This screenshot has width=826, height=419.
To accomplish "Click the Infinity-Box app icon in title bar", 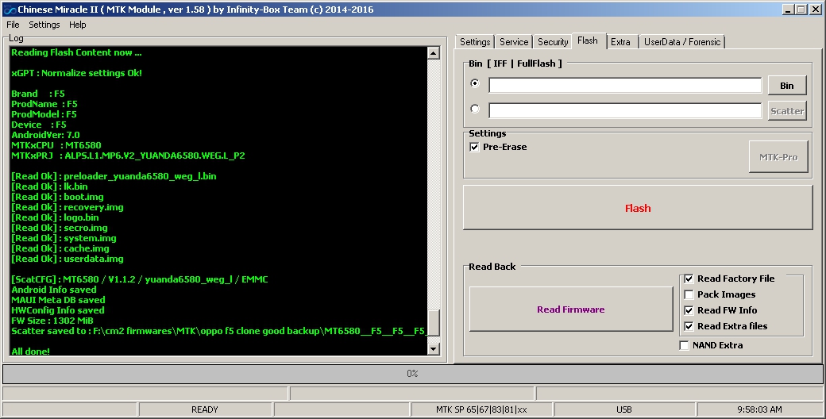I will (x=10, y=10).
